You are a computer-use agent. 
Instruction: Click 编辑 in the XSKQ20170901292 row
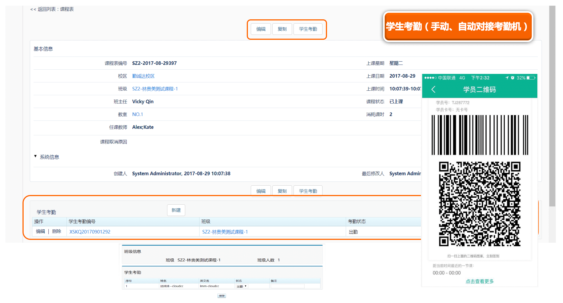(x=40, y=231)
